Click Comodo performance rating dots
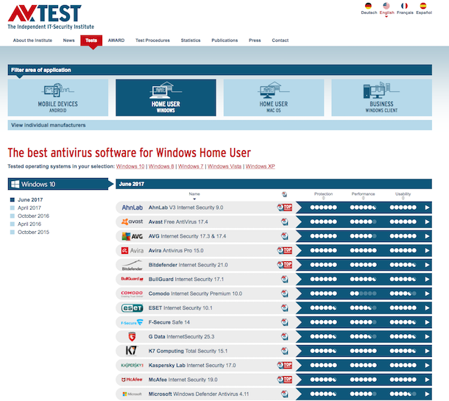 (363, 294)
